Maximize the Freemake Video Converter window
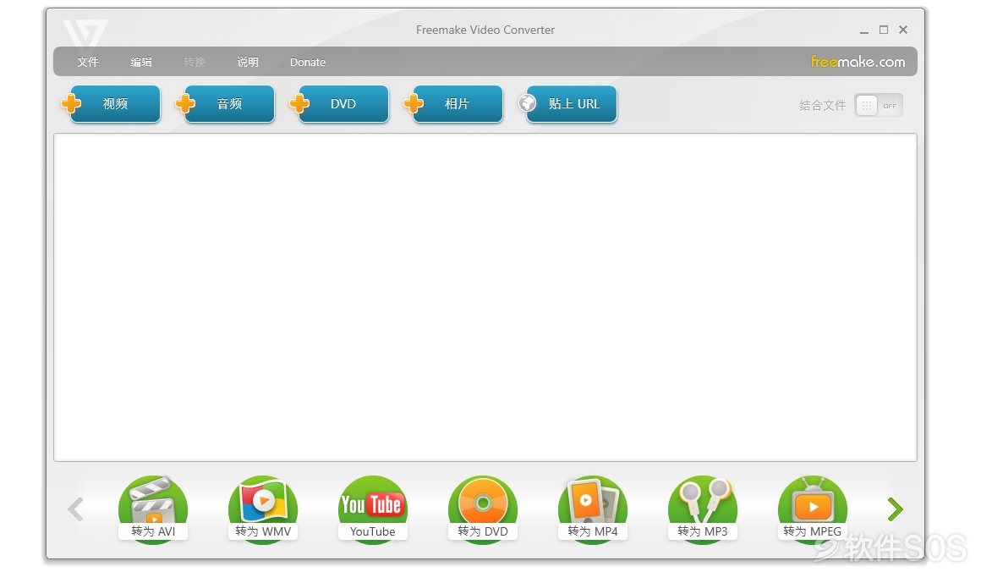This screenshot has width=981, height=572. click(x=884, y=30)
